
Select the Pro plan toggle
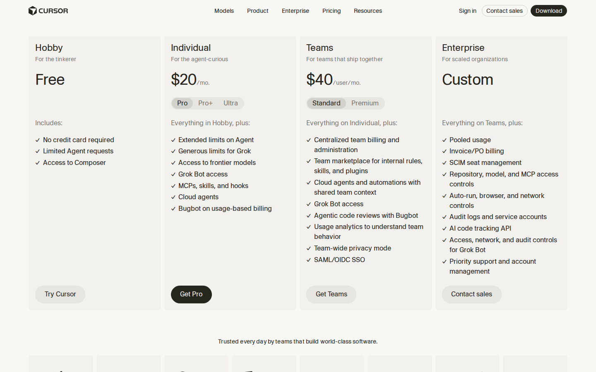[x=183, y=103]
